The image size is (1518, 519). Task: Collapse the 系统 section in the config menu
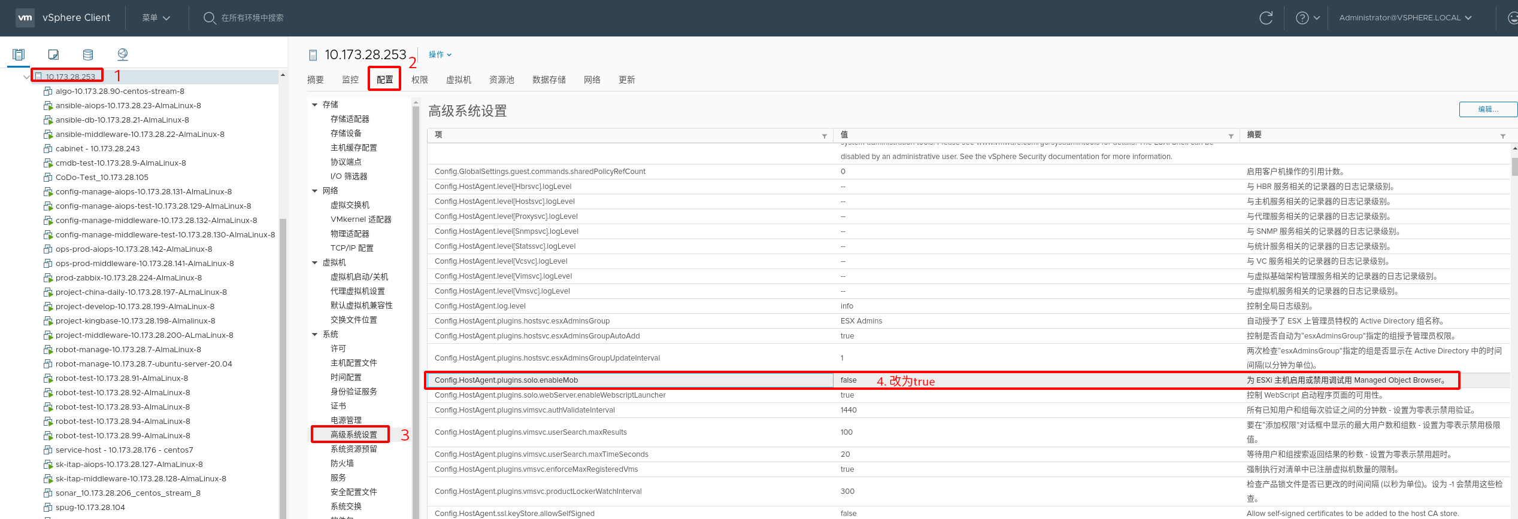tap(314, 334)
